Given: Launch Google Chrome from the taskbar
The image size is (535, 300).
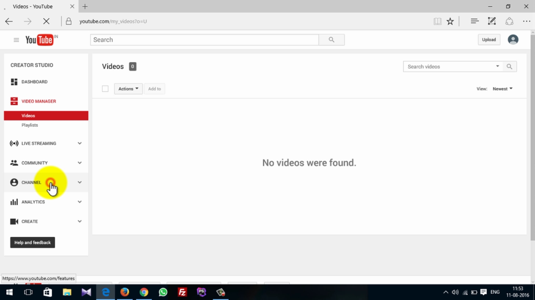Looking at the screenshot, I should pyautogui.click(x=144, y=292).
